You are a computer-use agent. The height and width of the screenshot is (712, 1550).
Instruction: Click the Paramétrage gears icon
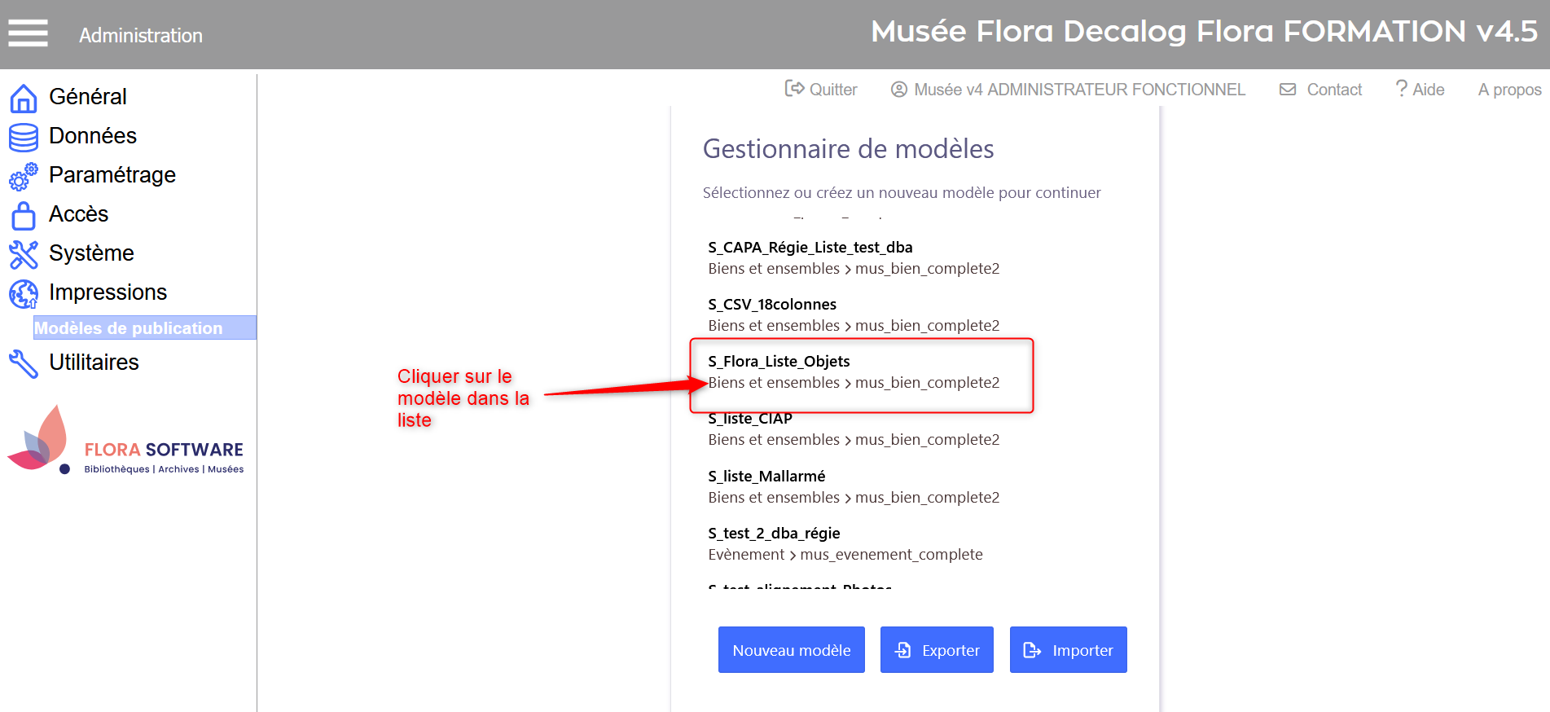24,176
